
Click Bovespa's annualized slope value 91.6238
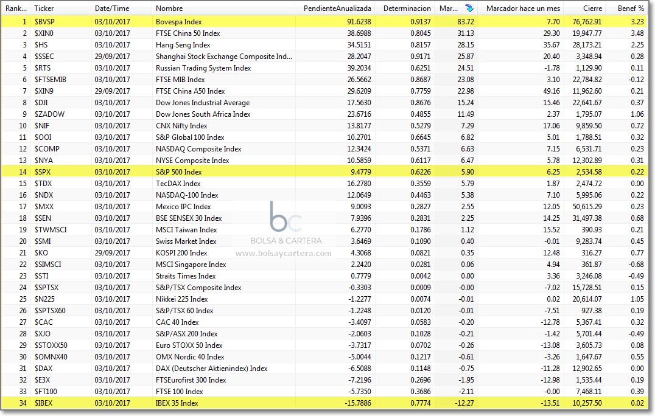pyautogui.click(x=359, y=22)
